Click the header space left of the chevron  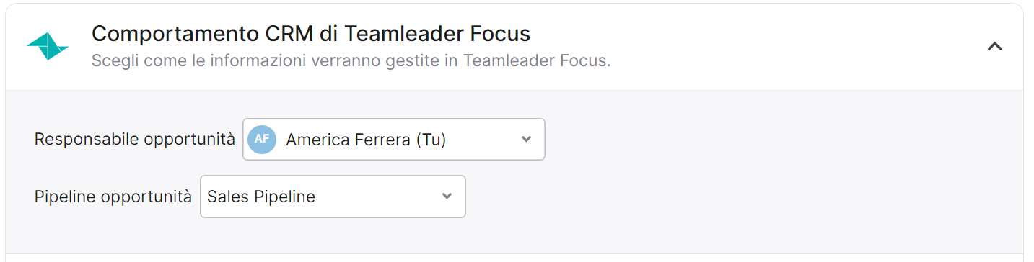794,46
